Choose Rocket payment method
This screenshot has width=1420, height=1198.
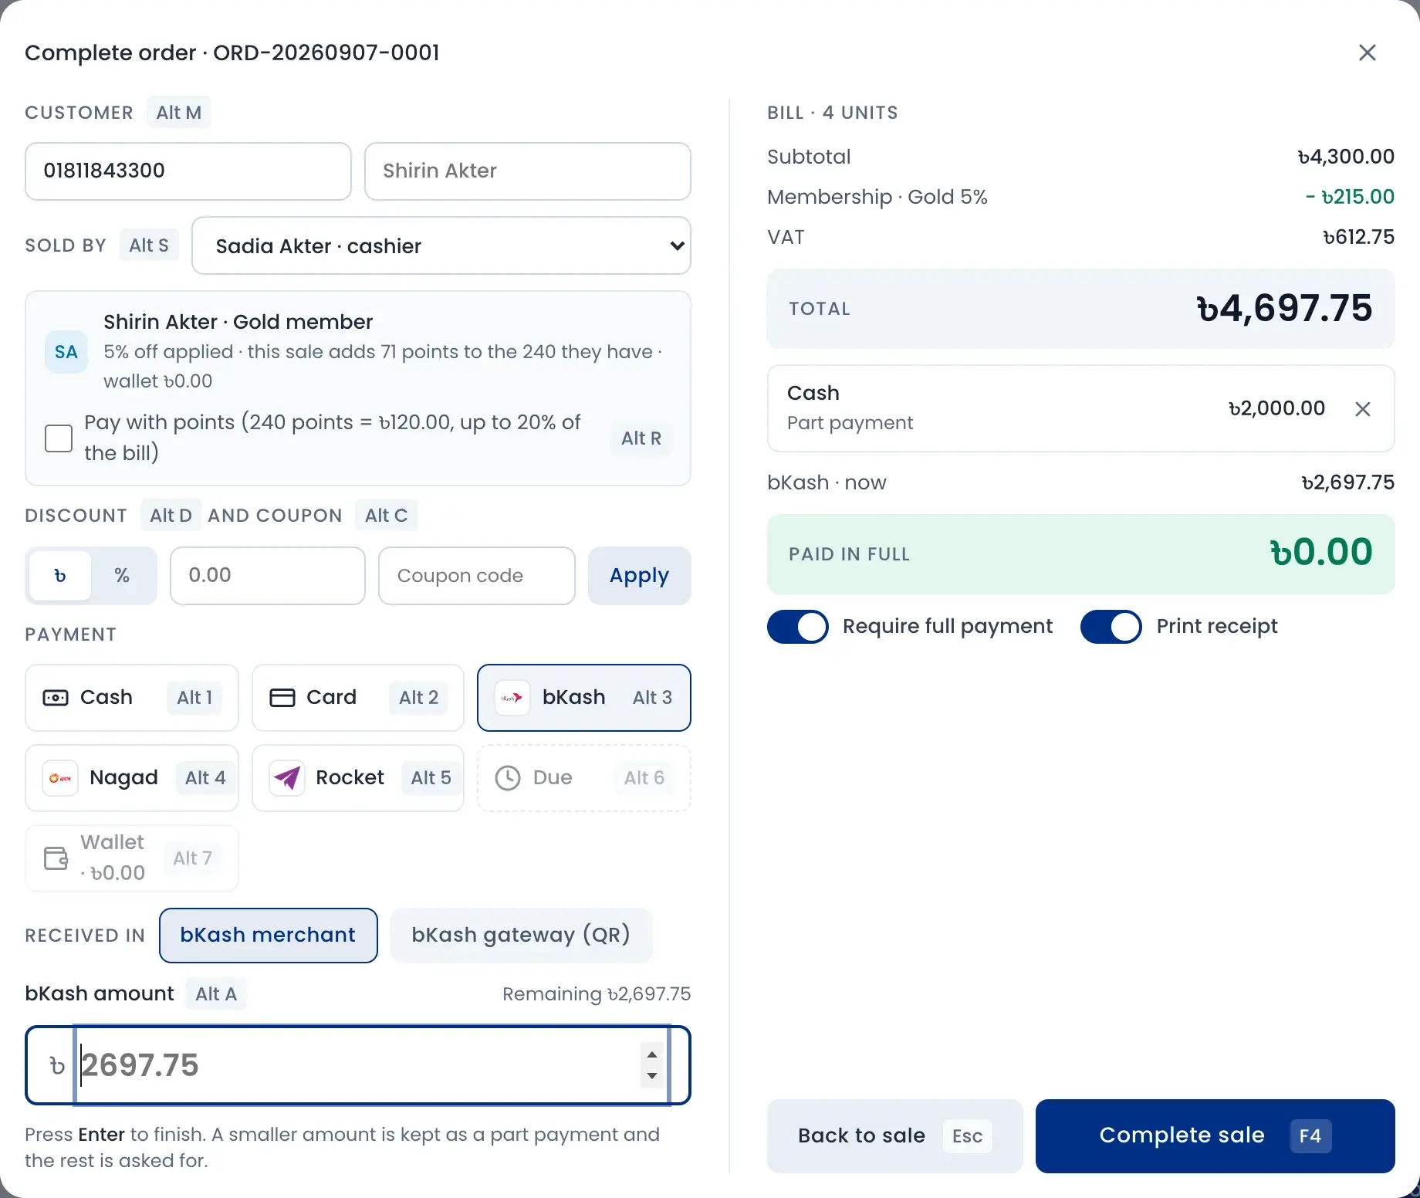point(358,778)
